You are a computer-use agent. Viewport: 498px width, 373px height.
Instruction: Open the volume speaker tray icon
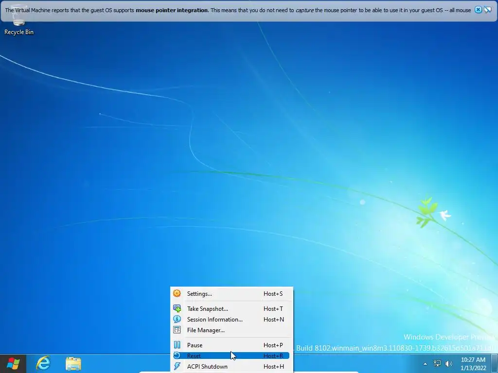coord(448,364)
